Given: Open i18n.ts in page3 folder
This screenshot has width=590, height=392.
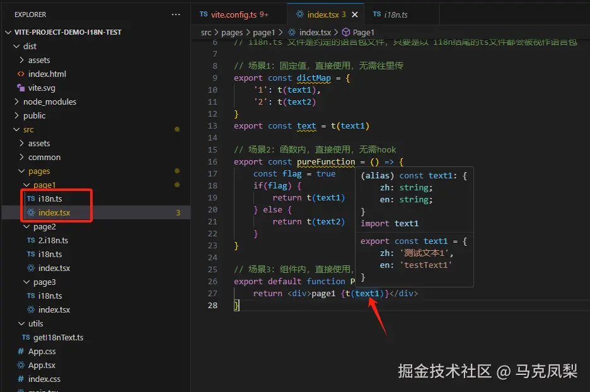Looking at the screenshot, I should [50, 296].
